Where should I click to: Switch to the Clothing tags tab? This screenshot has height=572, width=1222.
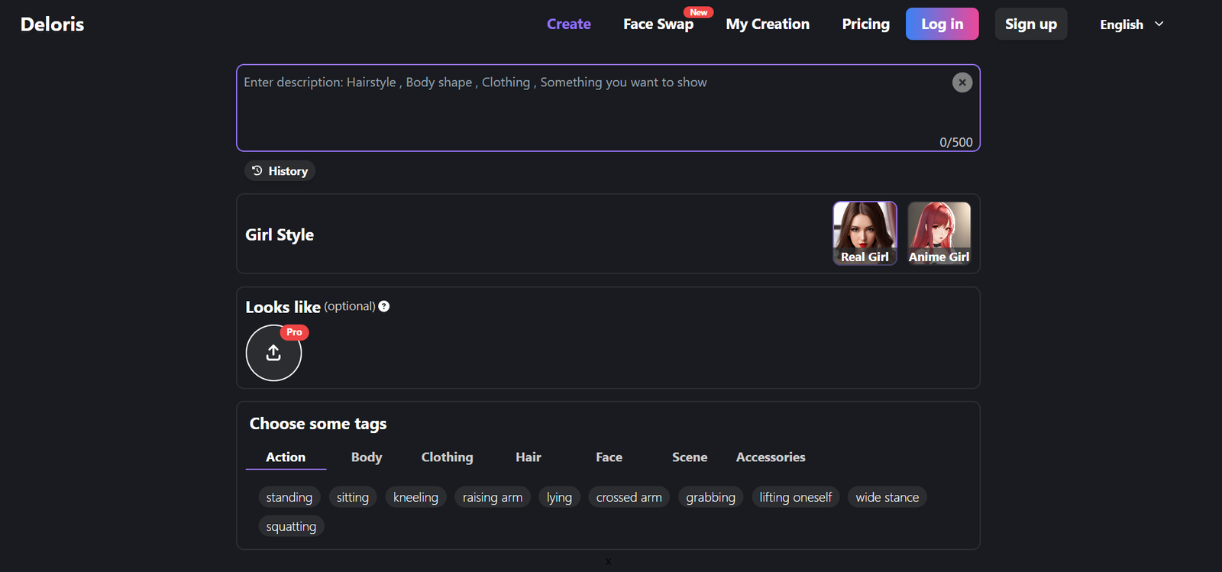[447, 457]
